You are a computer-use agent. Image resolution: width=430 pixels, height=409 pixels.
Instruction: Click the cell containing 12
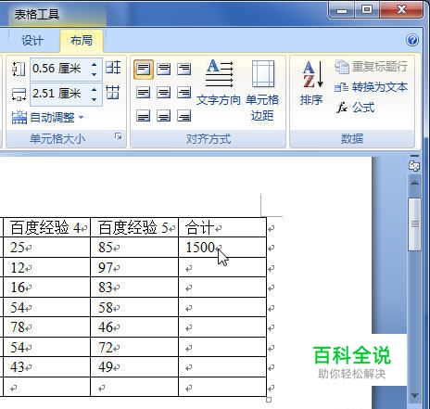[46, 267]
